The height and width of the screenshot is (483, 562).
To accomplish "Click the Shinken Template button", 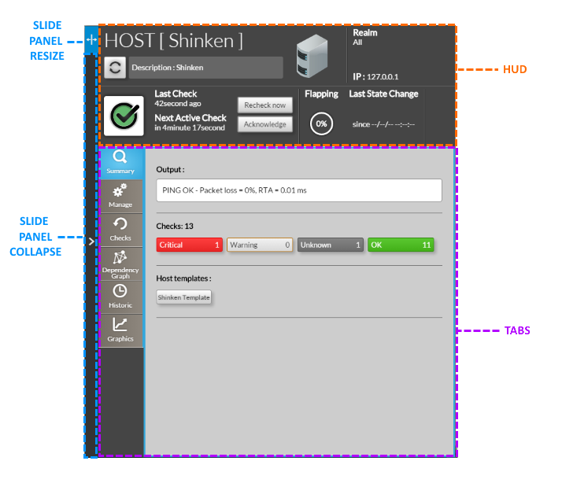I will pos(184,297).
